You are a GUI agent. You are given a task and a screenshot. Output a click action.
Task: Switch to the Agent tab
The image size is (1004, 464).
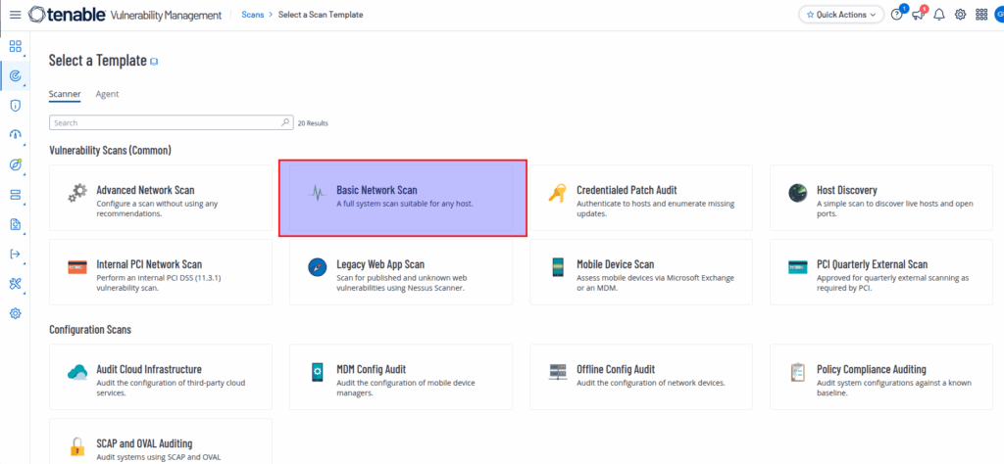pyautogui.click(x=107, y=94)
